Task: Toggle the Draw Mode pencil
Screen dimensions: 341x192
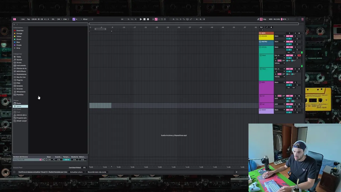Action: [x=258, y=19]
